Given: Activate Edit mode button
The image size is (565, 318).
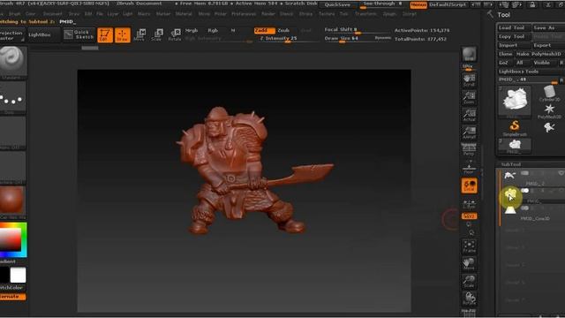Looking at the screenshot, I should [105, 35].
